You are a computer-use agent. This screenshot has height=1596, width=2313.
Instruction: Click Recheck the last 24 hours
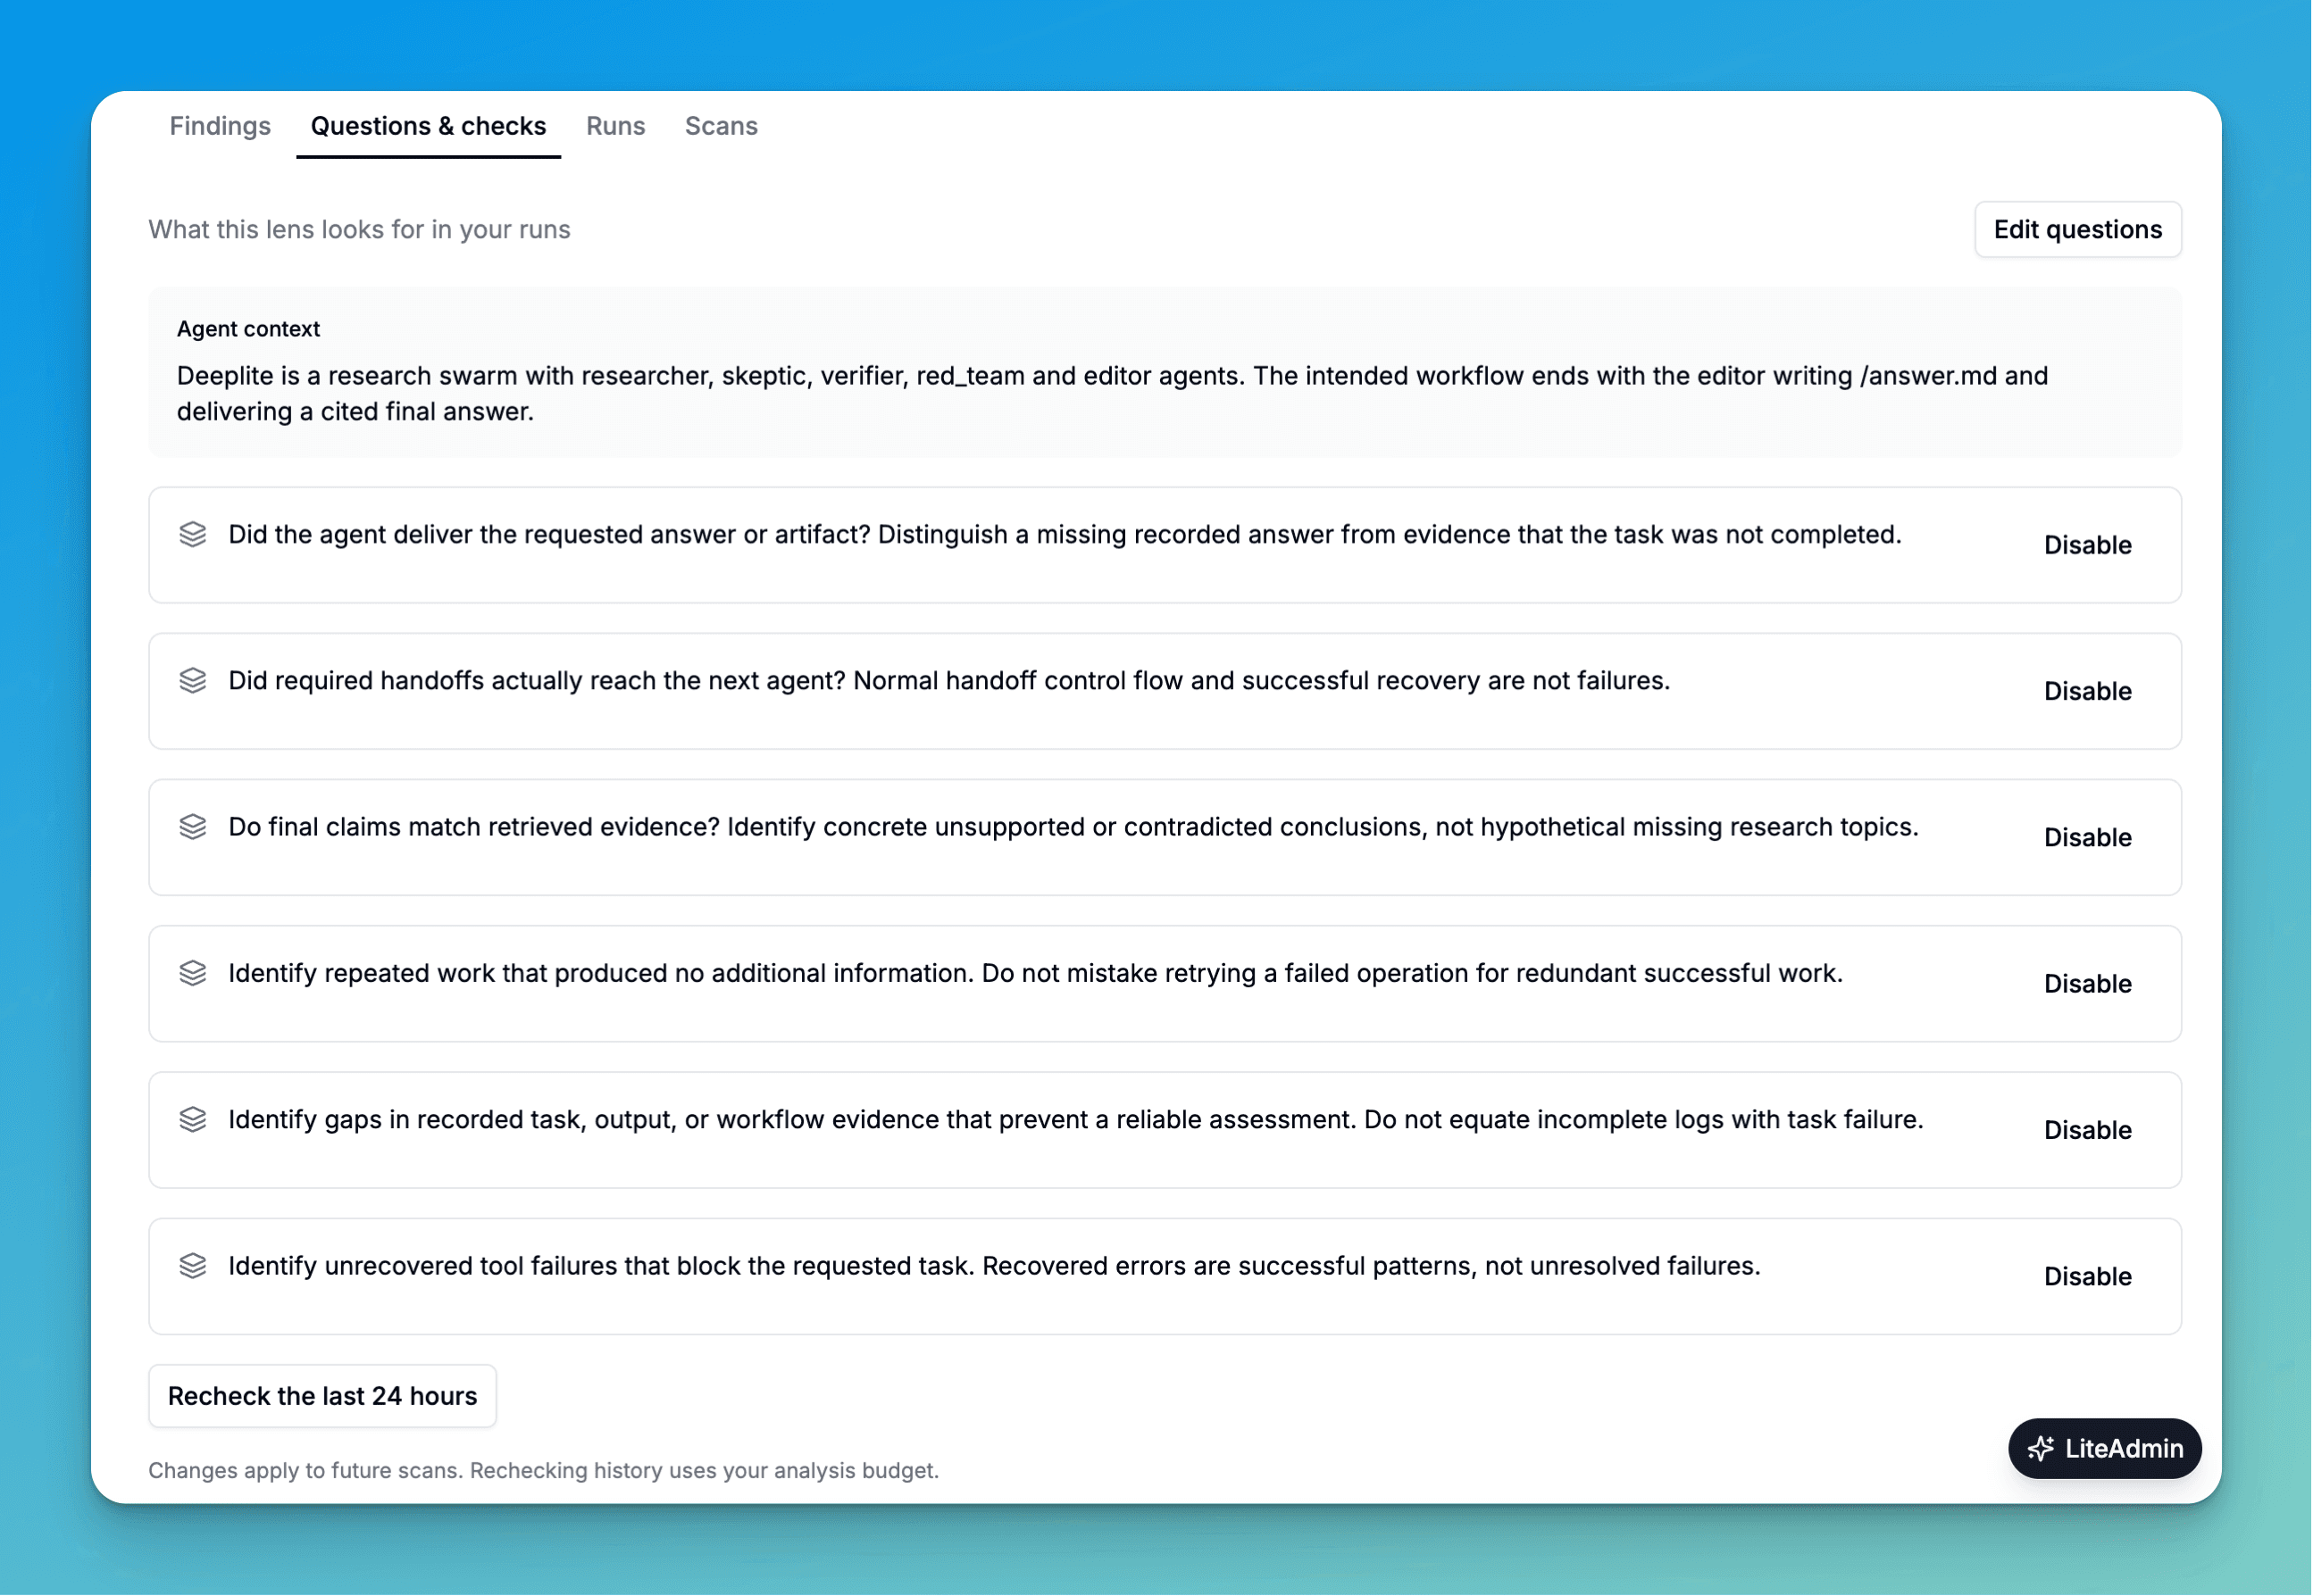point(322,1396)
